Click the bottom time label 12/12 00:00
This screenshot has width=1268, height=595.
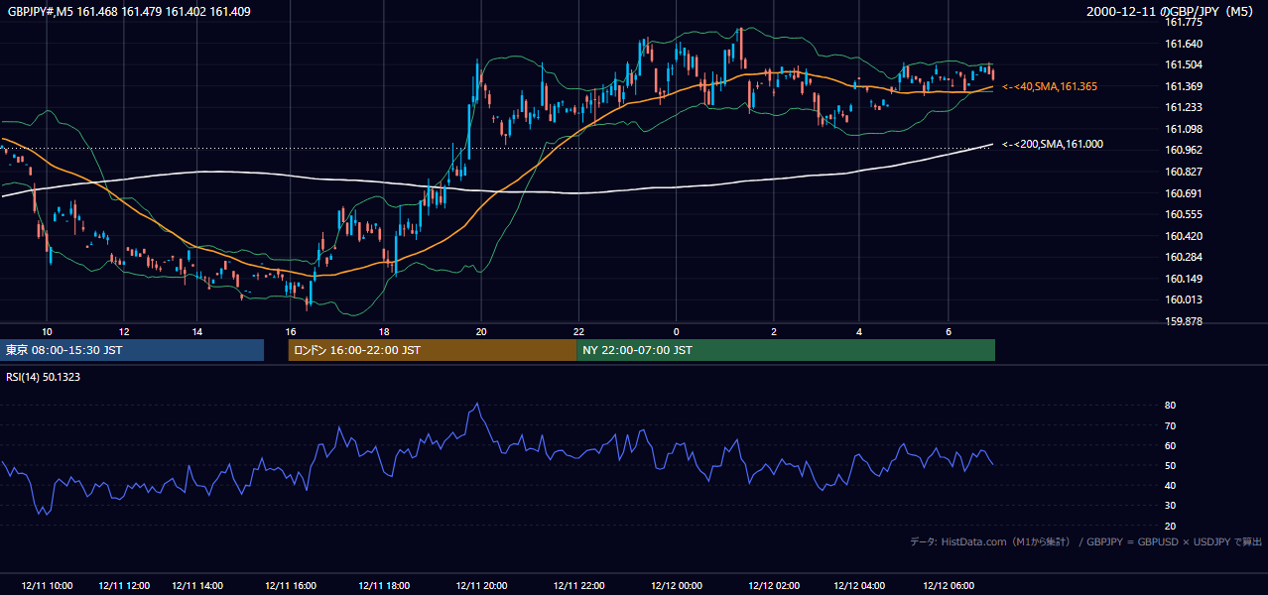tap(677, 586)
